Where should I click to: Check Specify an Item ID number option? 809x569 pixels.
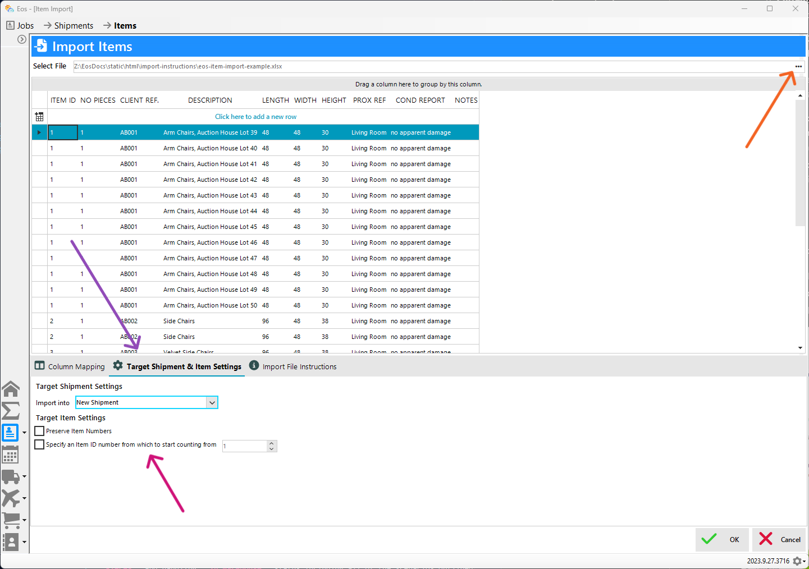coord(39,444)
